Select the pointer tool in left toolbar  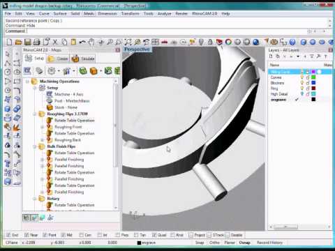coord(8,54)
